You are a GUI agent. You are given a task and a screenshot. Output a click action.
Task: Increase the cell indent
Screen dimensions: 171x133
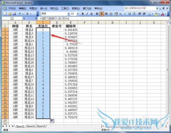tap(144, 14)
